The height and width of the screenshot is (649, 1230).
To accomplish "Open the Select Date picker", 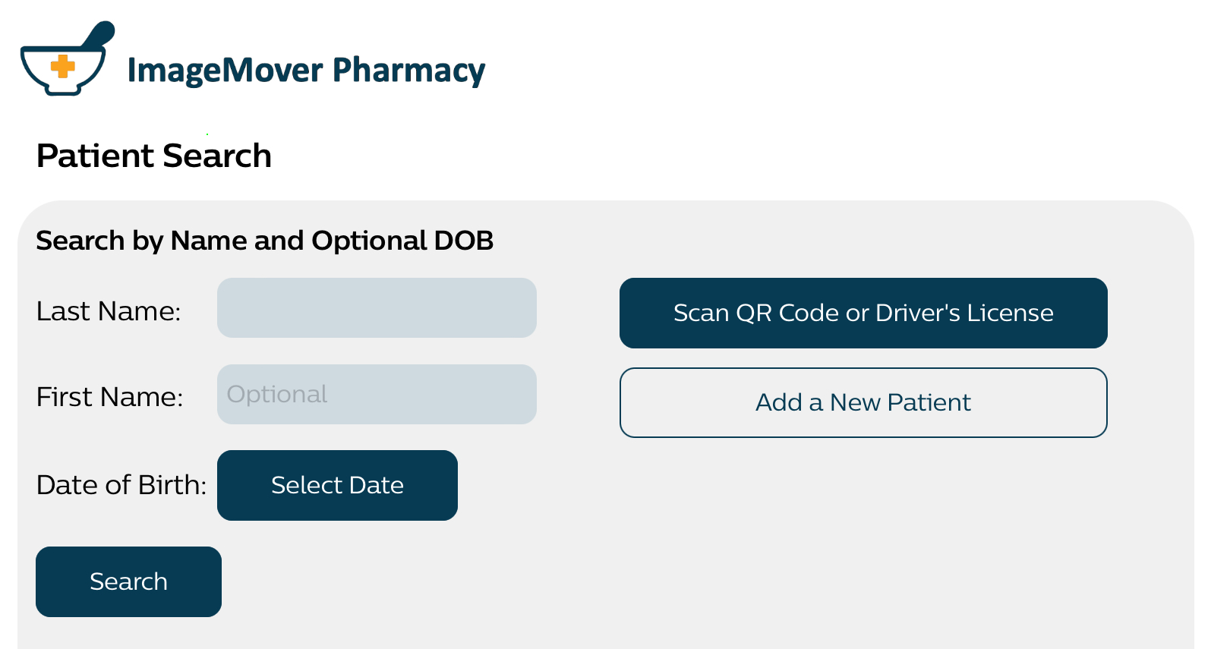I will tap(337, 485).
